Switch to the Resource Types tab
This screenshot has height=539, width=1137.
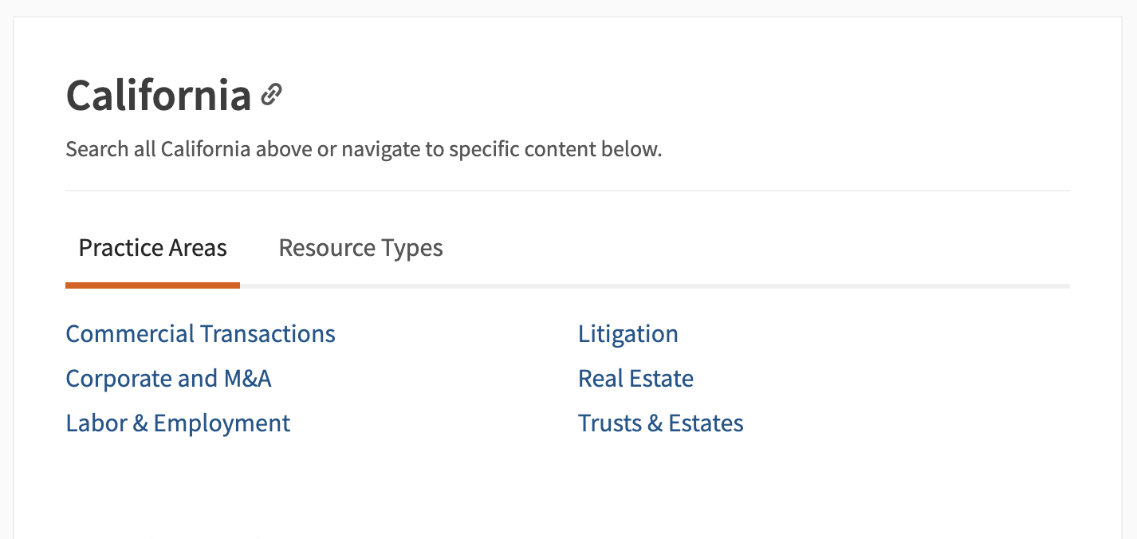[x=360, y=248]
